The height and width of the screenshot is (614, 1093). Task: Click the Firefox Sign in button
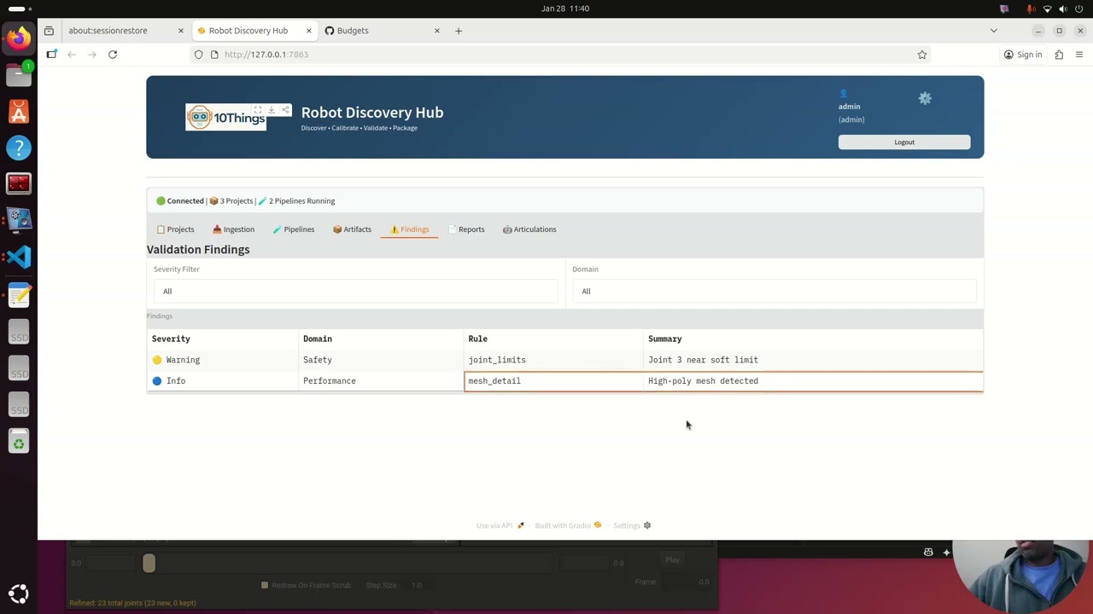(1023, 55)
